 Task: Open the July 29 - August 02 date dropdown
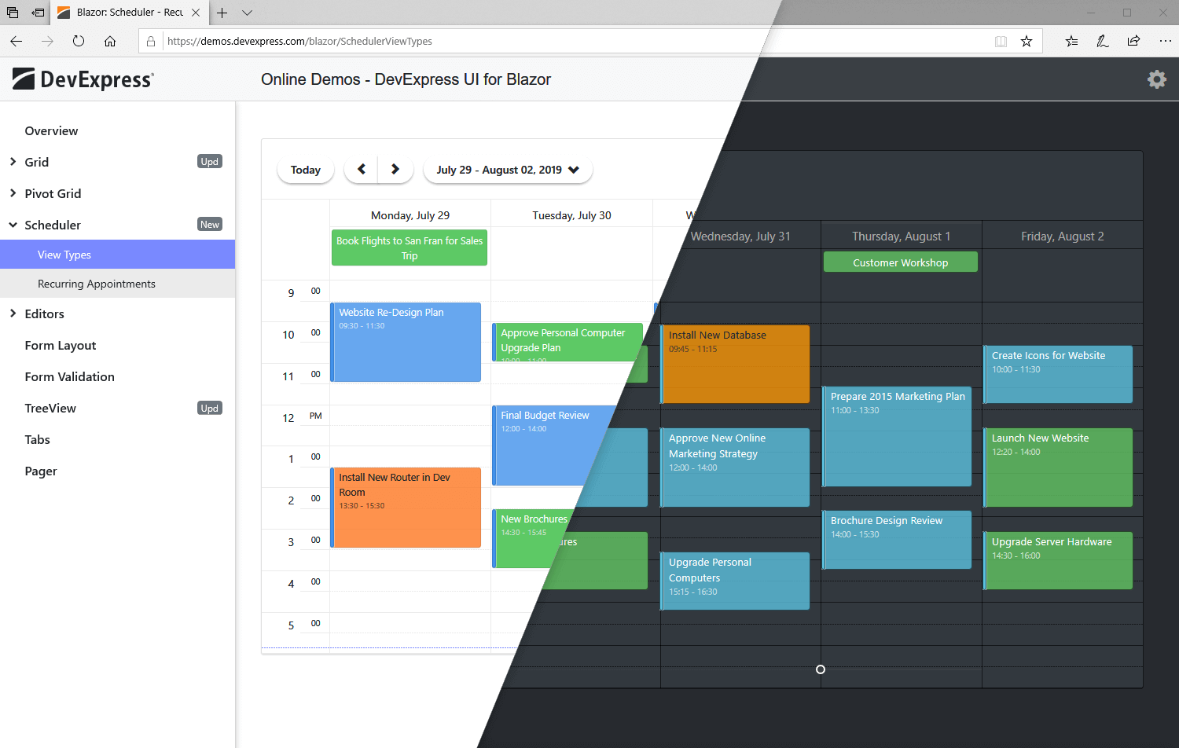(507, 169)
